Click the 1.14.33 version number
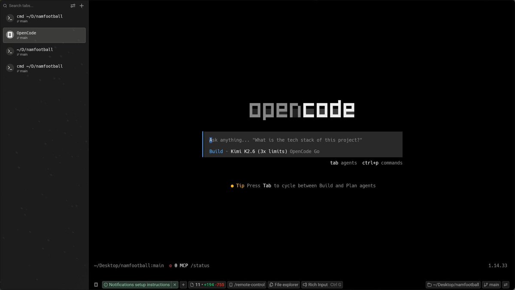Screen dimensions: 515x290 click(x=498, y=266)
